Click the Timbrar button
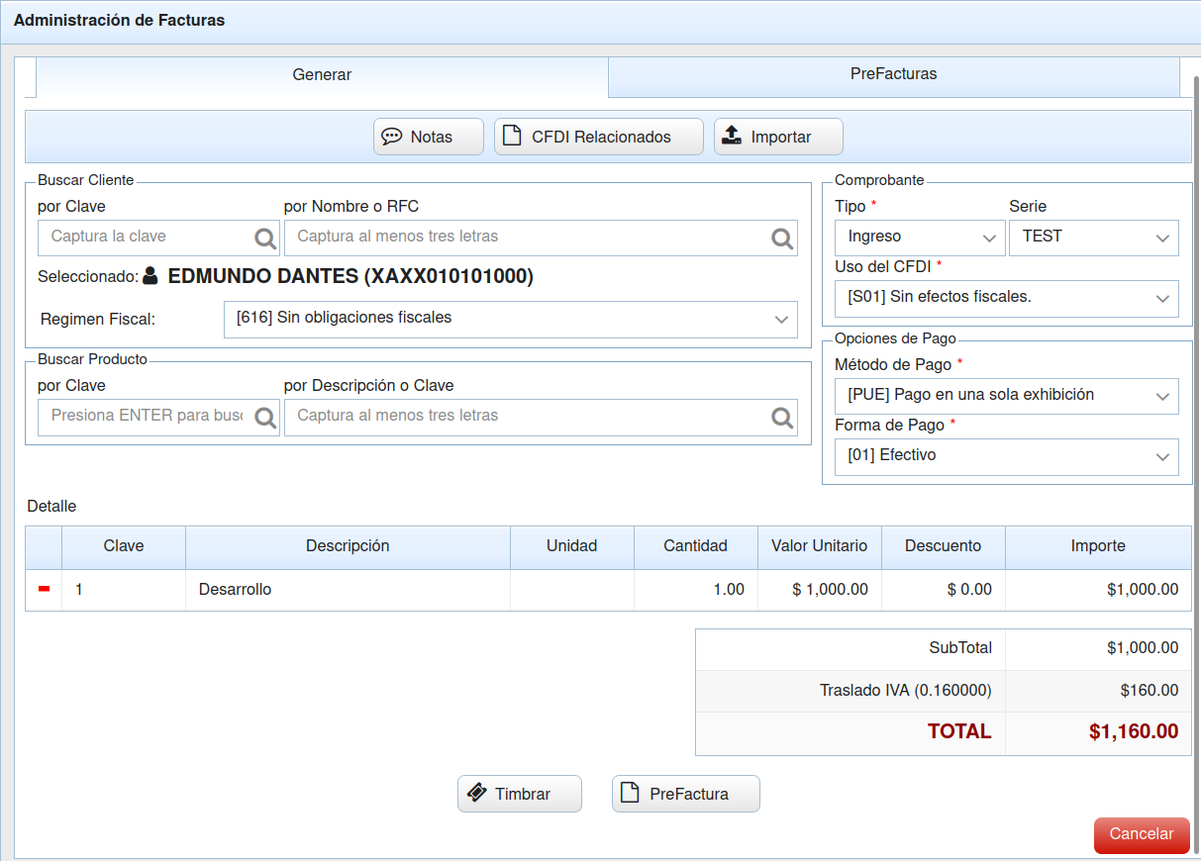The width and height of the screenshot is (1201, 861). click(x=520, y=794)
